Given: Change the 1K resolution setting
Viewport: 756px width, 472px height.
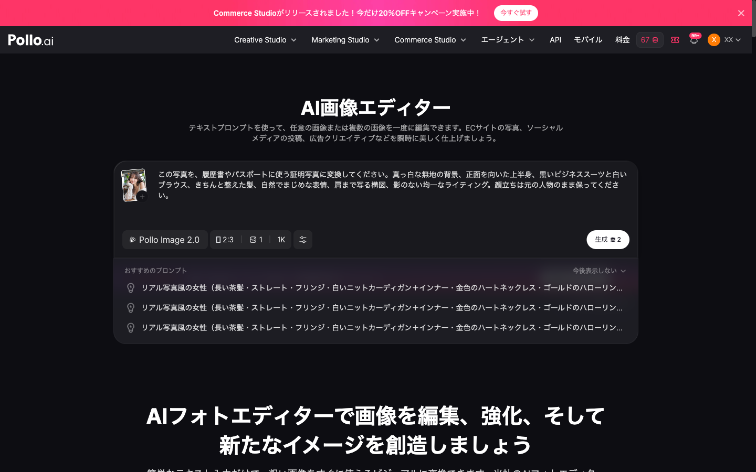Looking at the screenshot, I should [281, 240].
